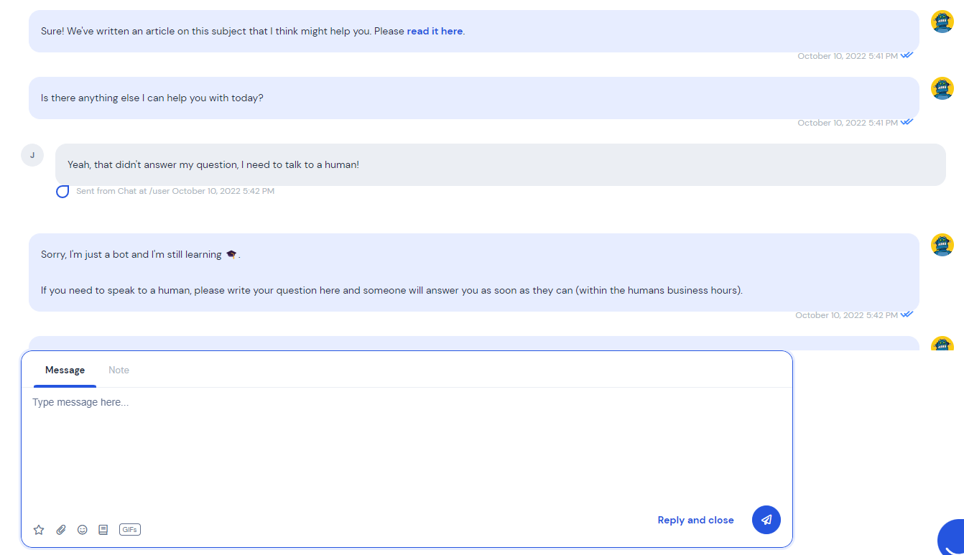
Task: Attach a file with paperclip icon
Action: coord(61,530)
